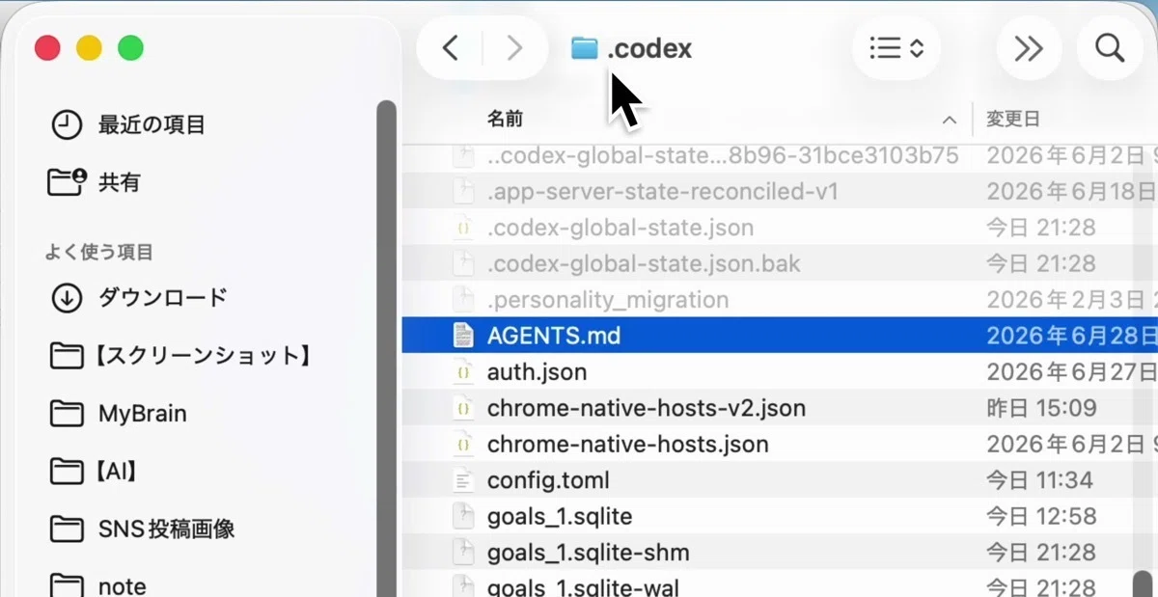Open the MyBrain sidebar folder
The width and height of the screenshot is (1158, 597).
pyautogui.click(x=142, y=414)
